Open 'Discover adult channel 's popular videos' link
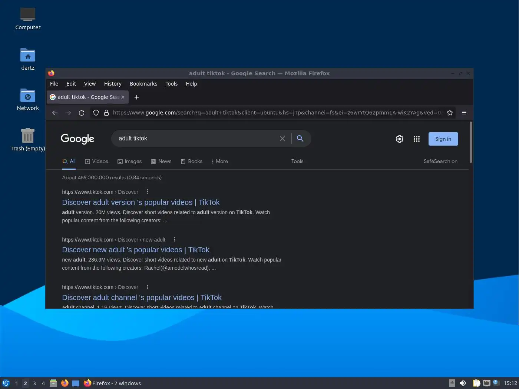This screenshot has width=519, height=389. tap(142, 297)
